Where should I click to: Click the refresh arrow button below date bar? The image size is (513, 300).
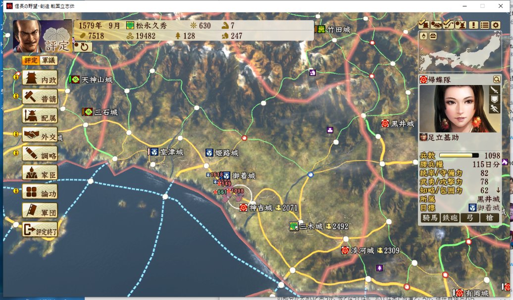[x=83, y=46]
